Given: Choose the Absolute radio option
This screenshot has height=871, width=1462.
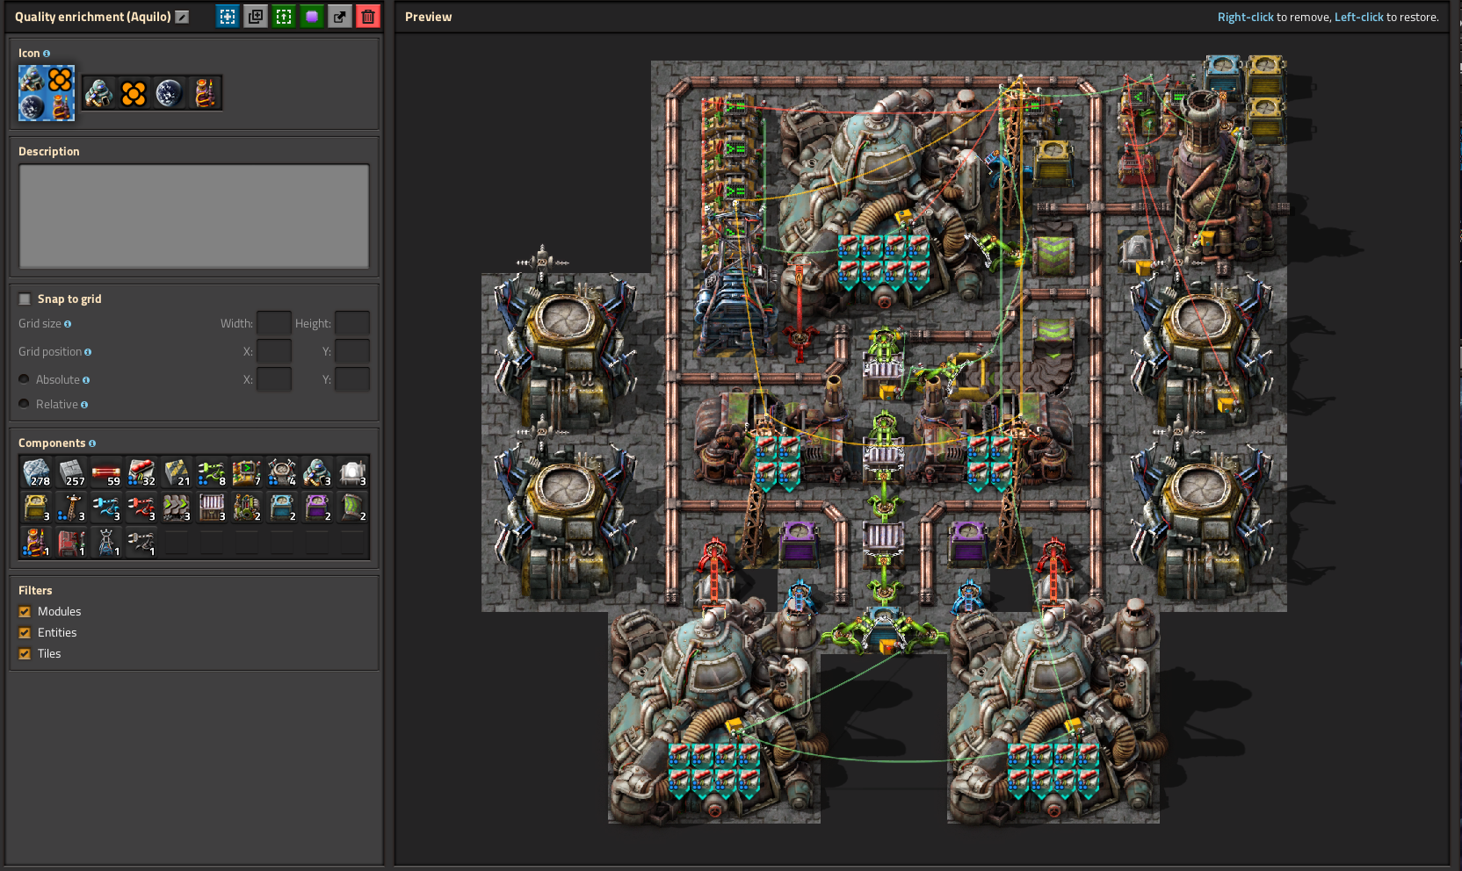Looking at the screenshot, I should [x=25, y=379].
